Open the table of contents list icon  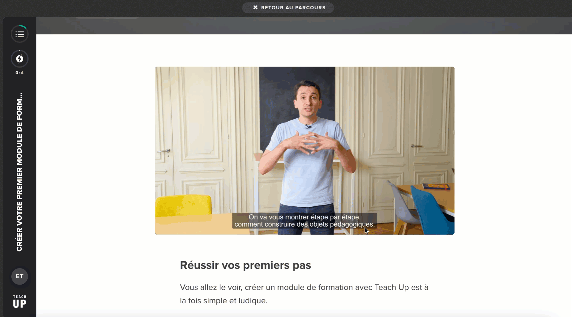20,34
